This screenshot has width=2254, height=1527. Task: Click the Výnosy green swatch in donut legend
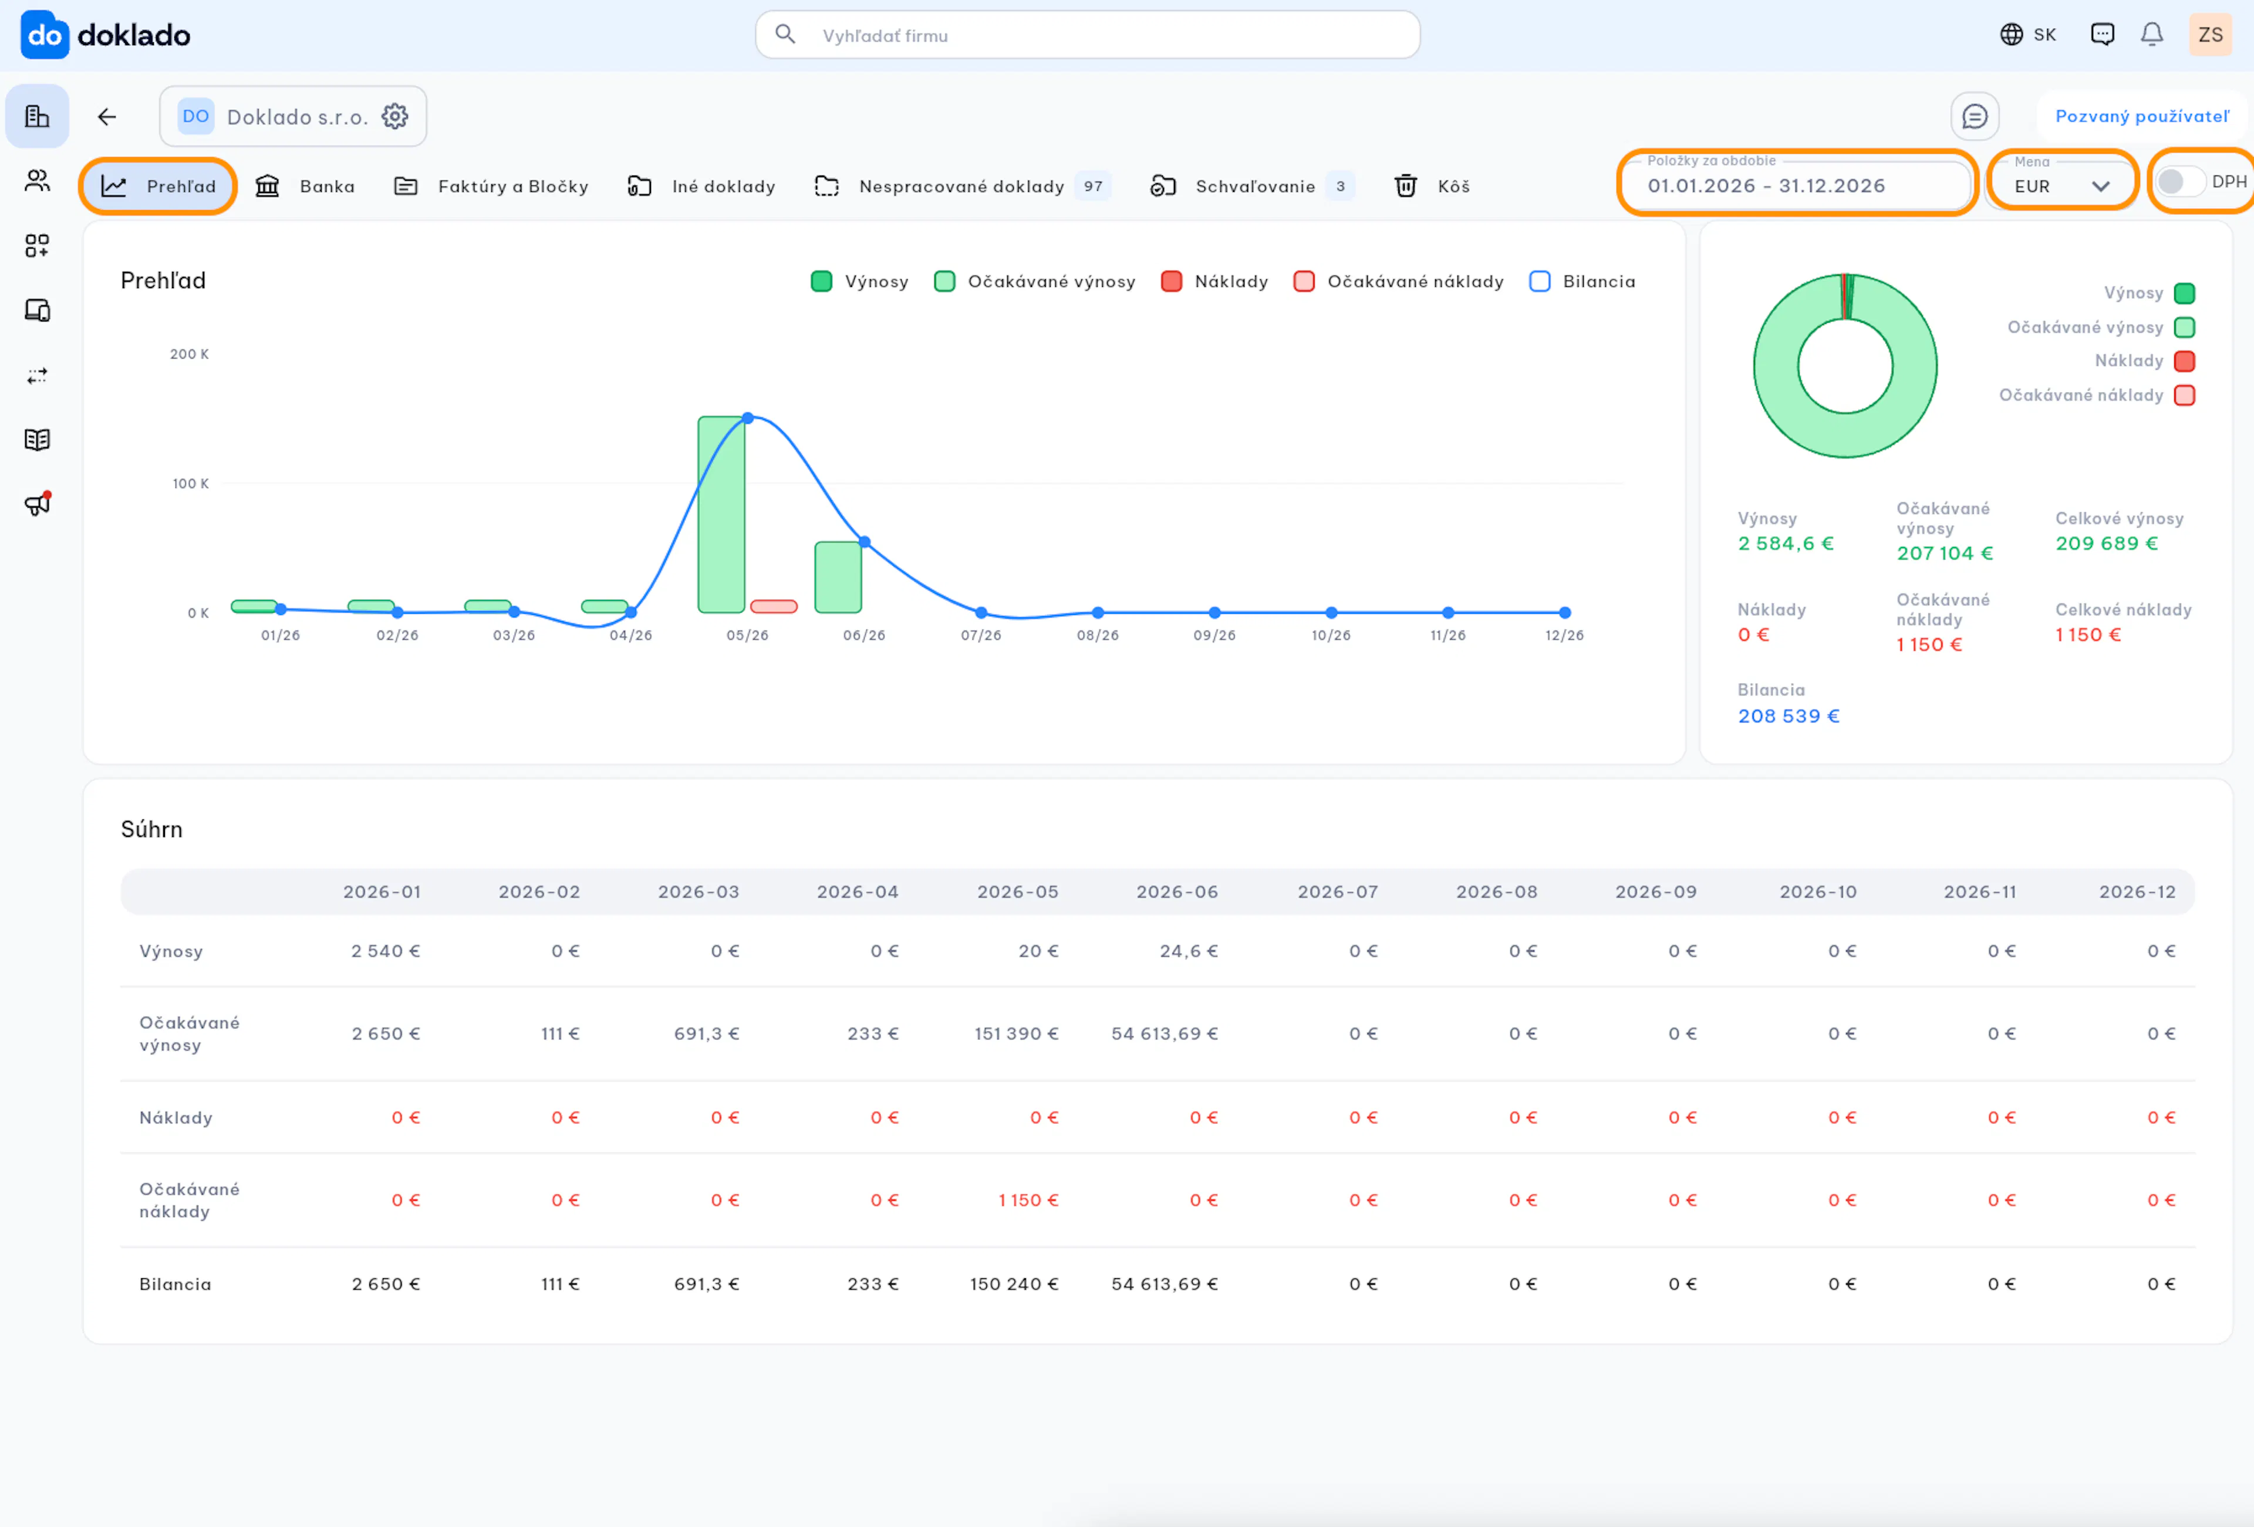(x=2185, y=293)
